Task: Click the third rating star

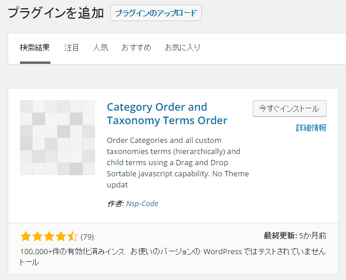Action: [49, 237]
